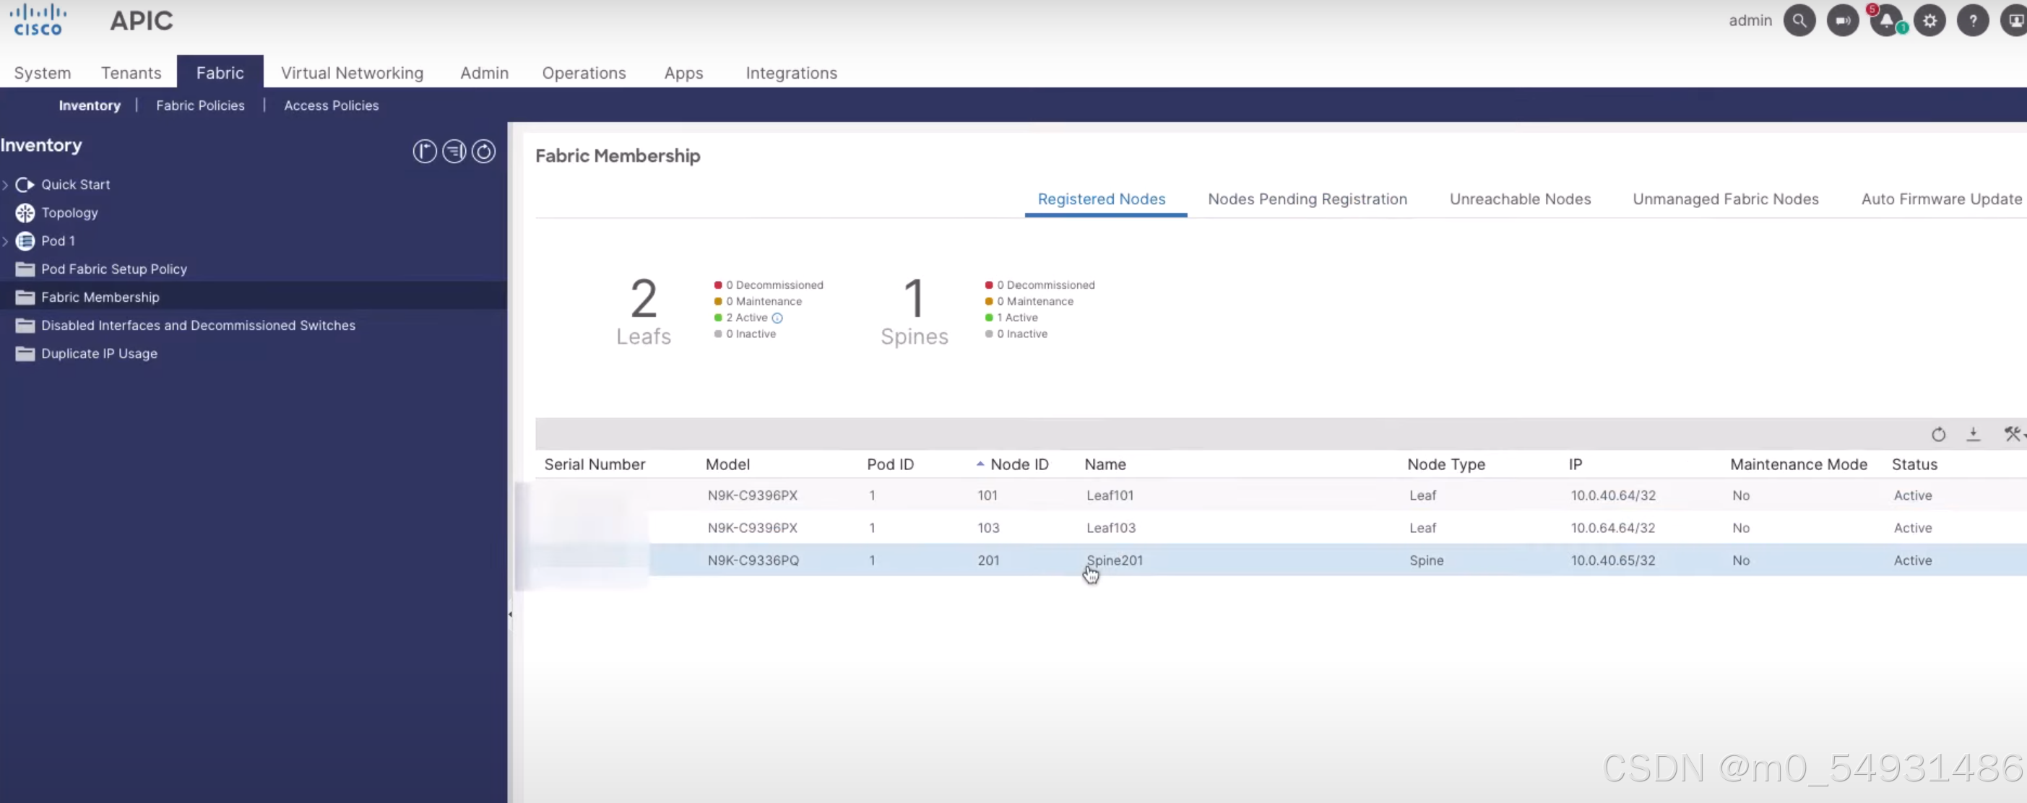This screenshot has width=2027, height=803.
Task: Open the notifications bell icon
Action: (1886, 21)
